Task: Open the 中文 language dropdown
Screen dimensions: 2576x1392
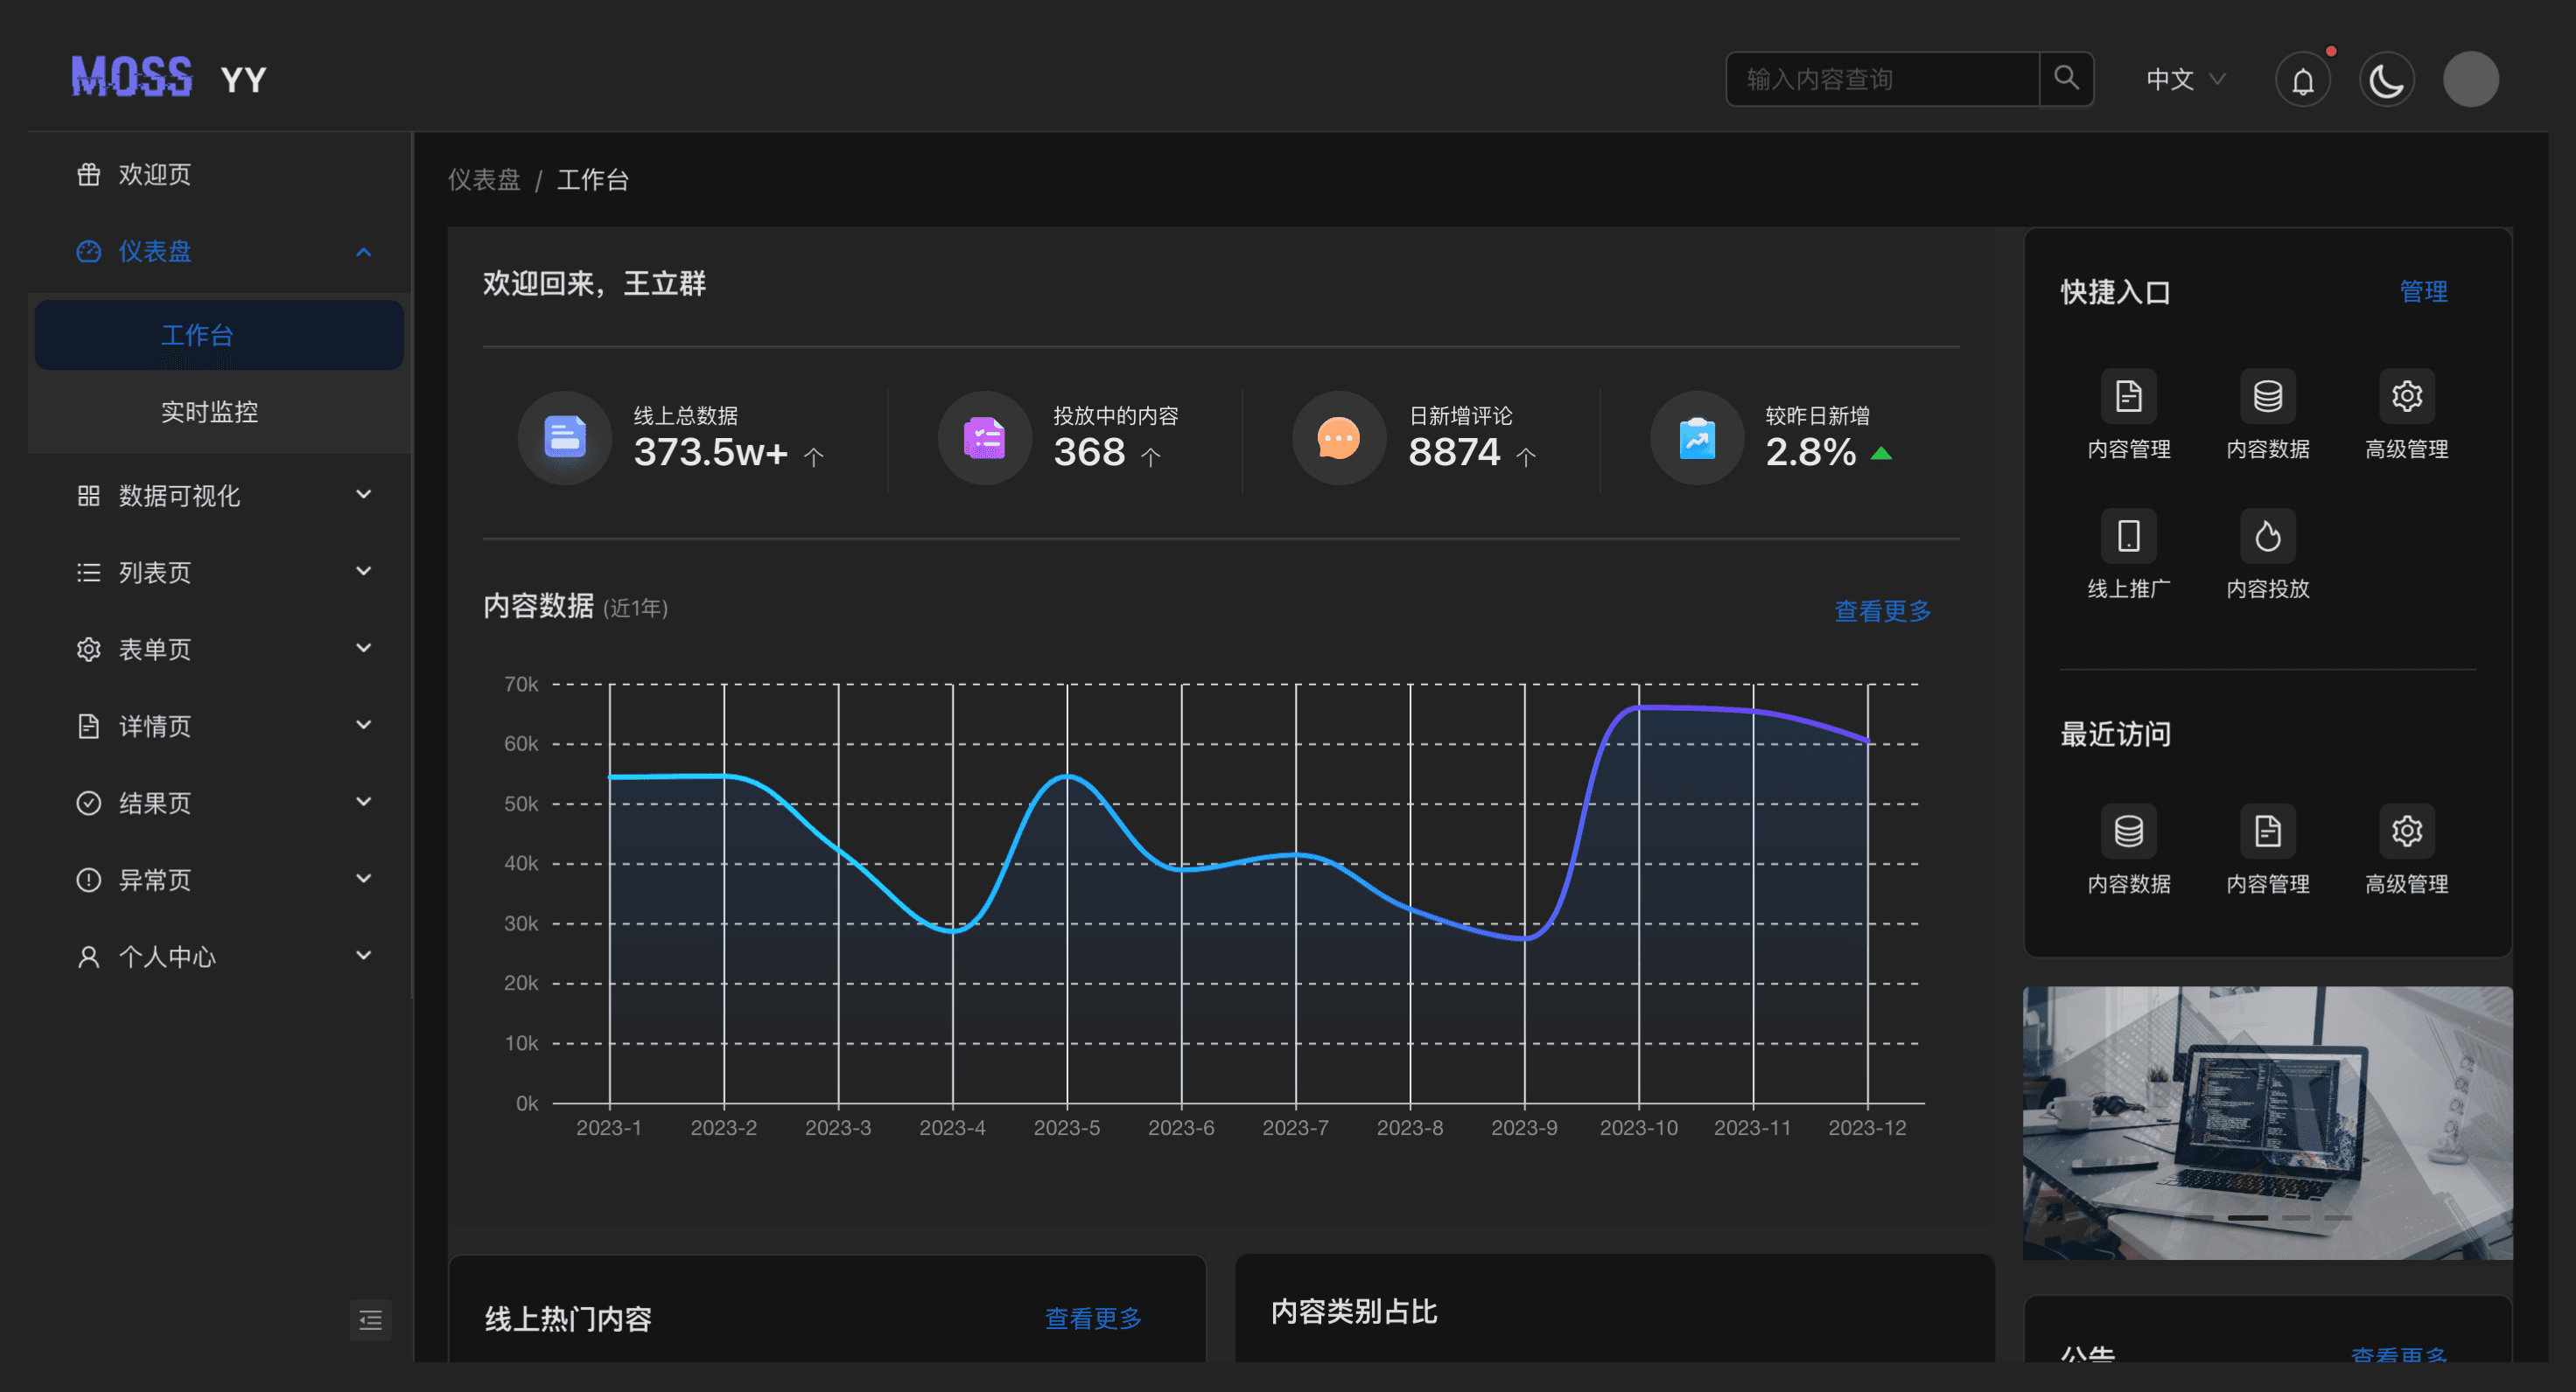Action: pos(2186,79)
